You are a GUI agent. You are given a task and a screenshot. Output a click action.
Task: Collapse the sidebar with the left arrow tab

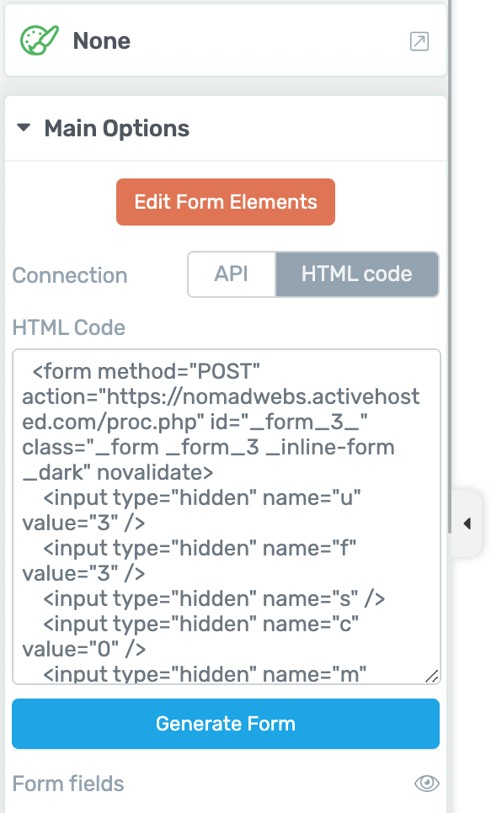467,523
